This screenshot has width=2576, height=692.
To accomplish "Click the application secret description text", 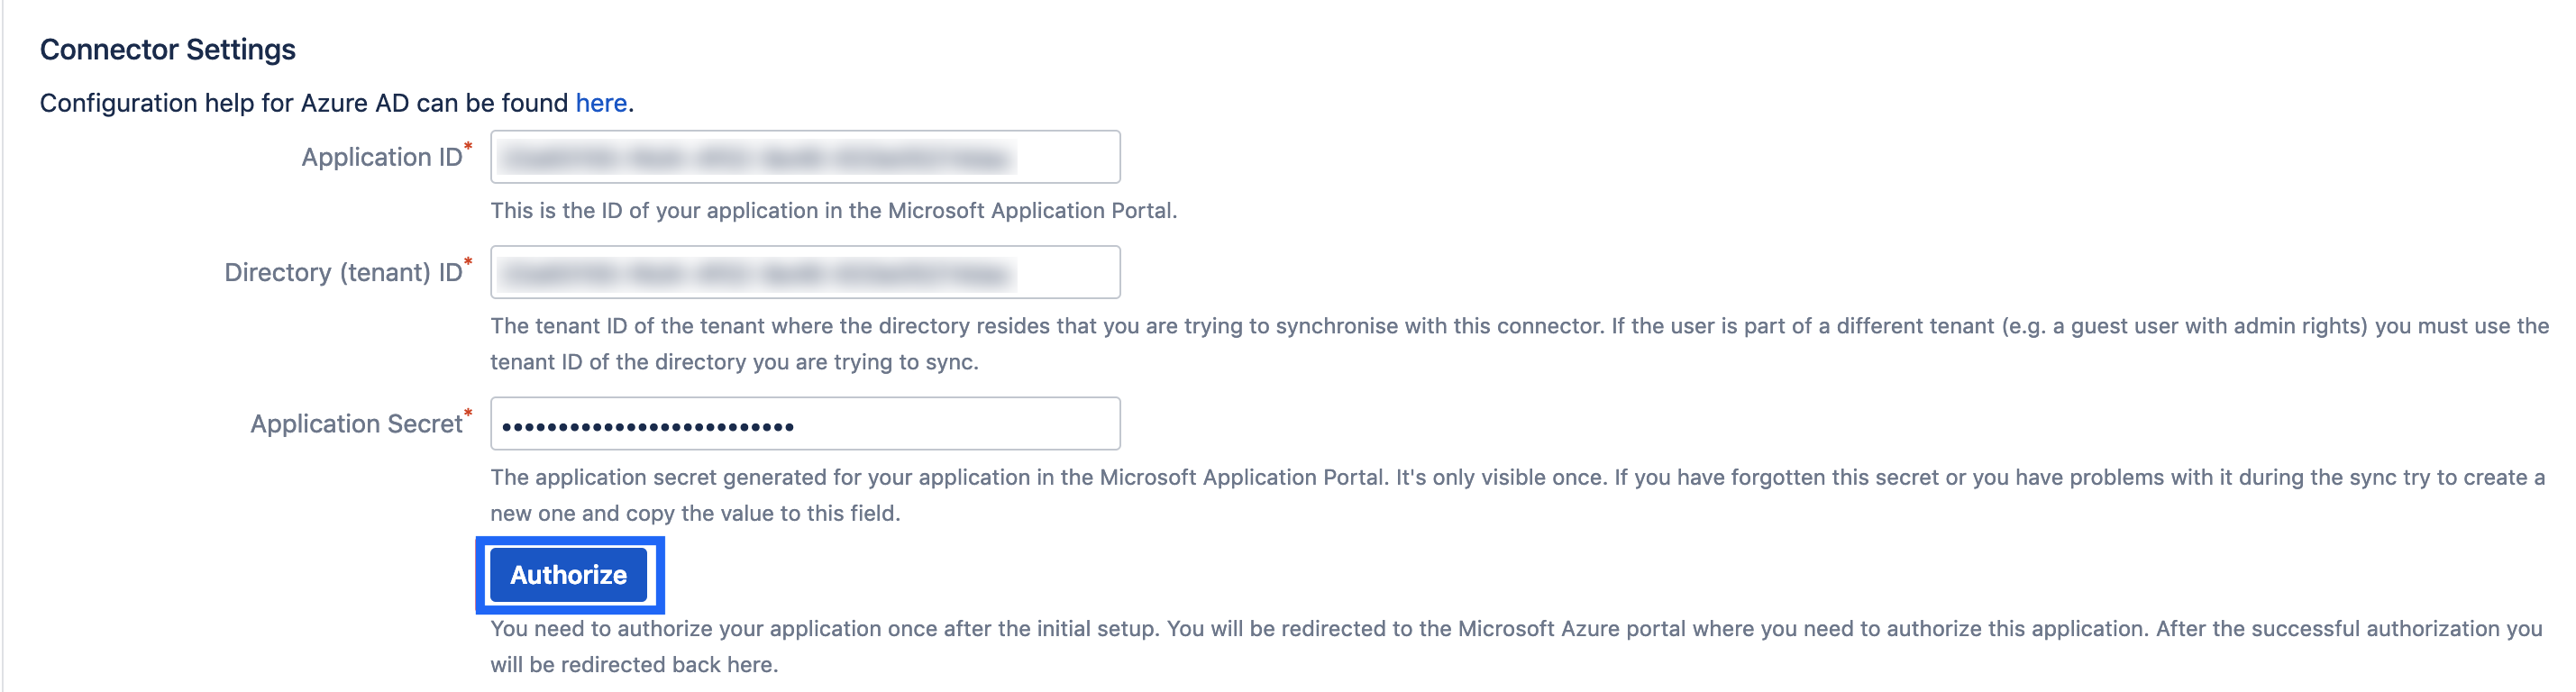I will [x=1517, y=495].
